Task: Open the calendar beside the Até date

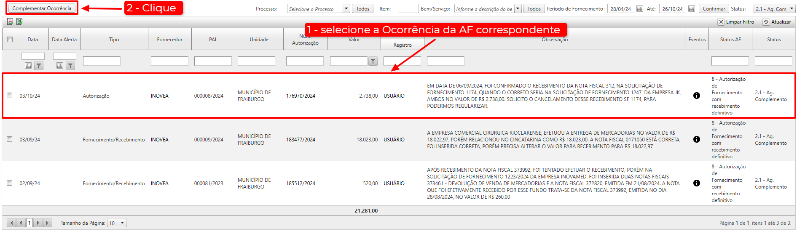Action: (692, 9)
